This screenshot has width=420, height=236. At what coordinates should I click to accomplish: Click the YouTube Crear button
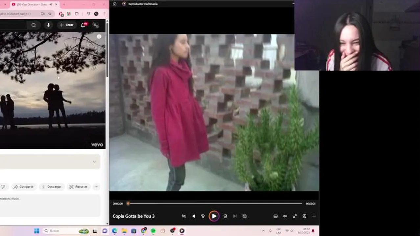pyautogui.click(x=66, y=25)
